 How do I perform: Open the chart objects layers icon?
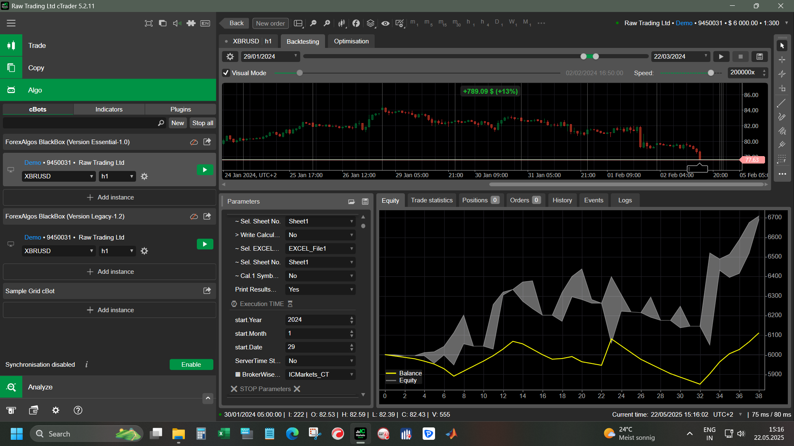(x=371, y=24)
